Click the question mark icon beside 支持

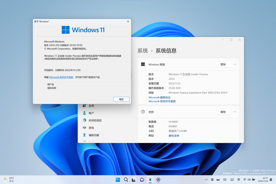143,112
